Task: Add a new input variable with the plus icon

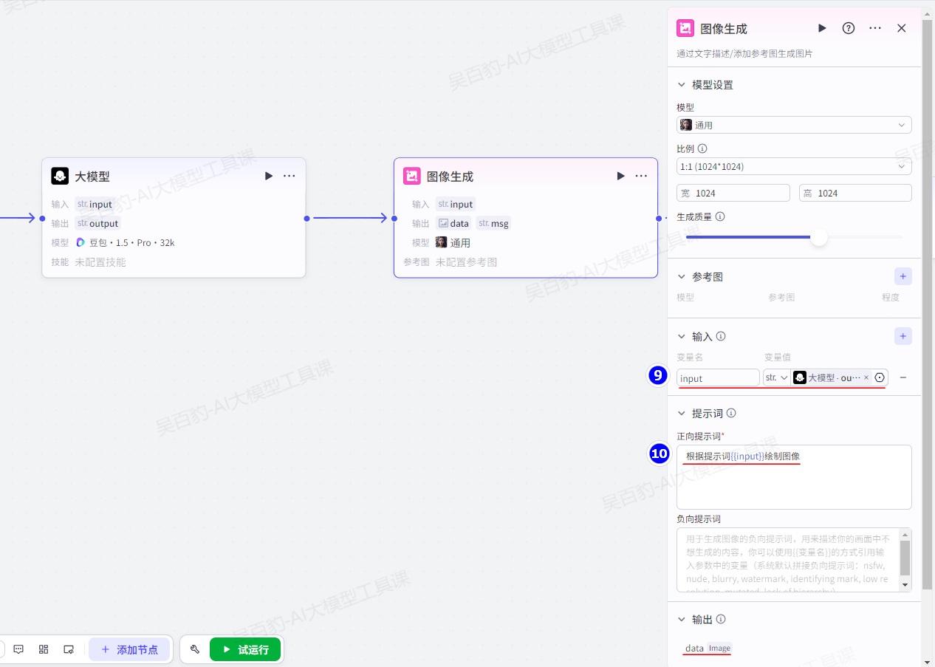Action: (x=903, y=336)
